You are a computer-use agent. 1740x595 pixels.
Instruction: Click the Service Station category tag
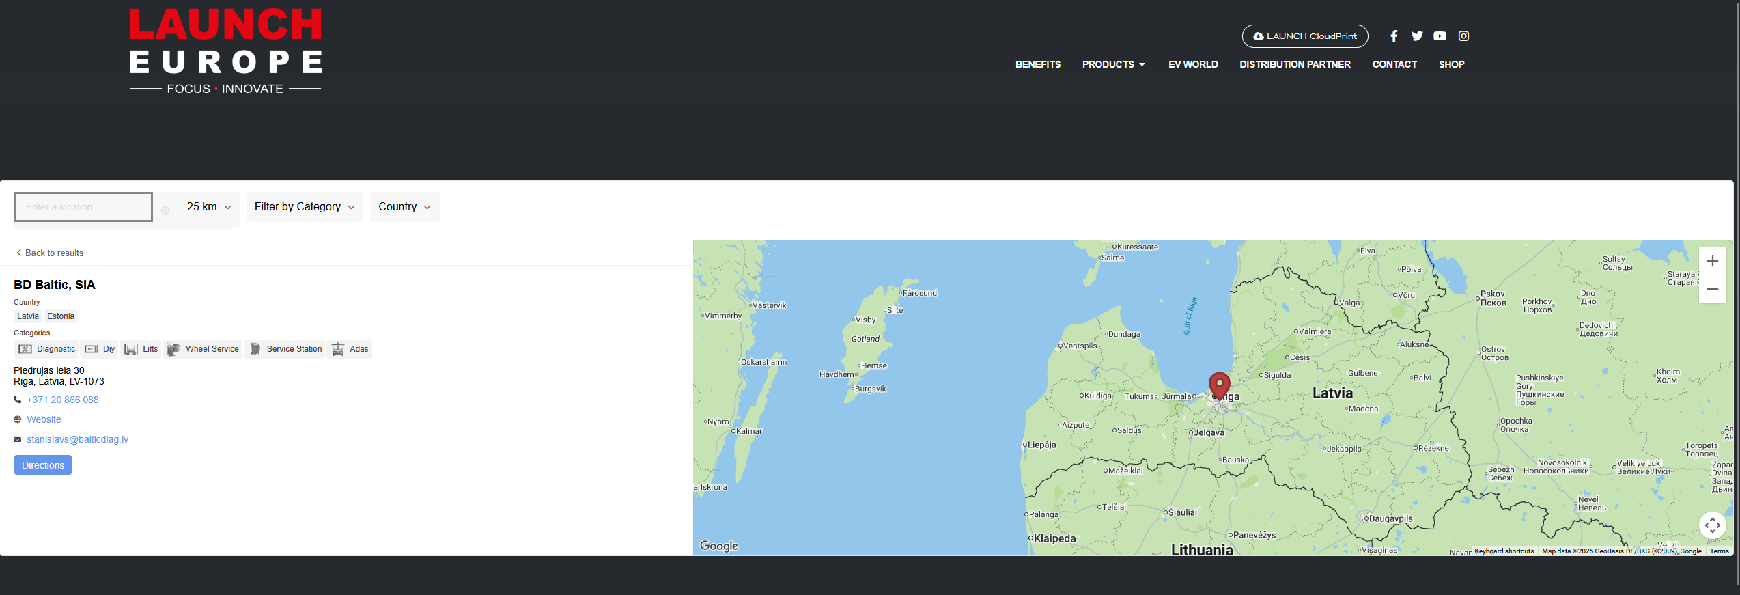285,349
